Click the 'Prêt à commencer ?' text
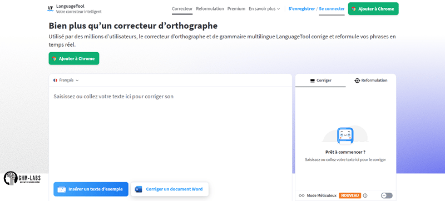 pos(345,152)
